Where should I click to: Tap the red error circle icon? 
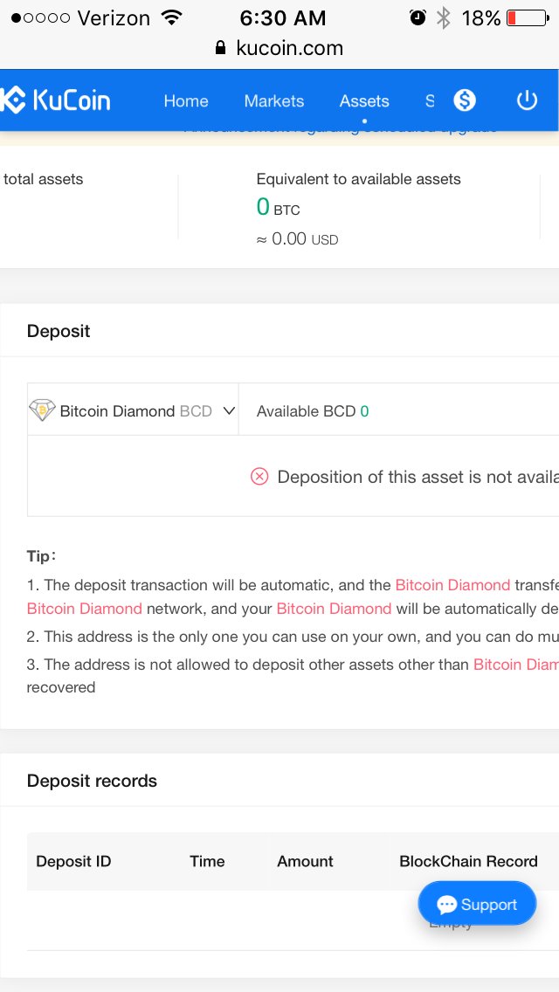[259, 477]
